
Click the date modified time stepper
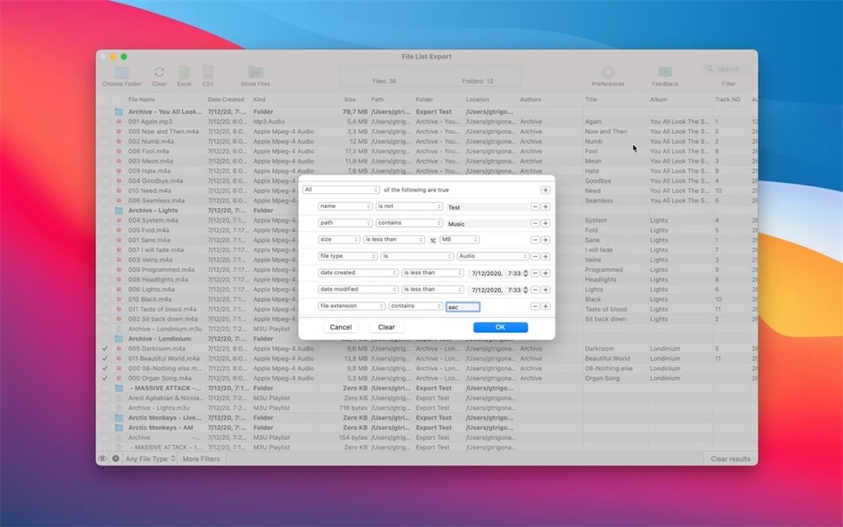526,290
